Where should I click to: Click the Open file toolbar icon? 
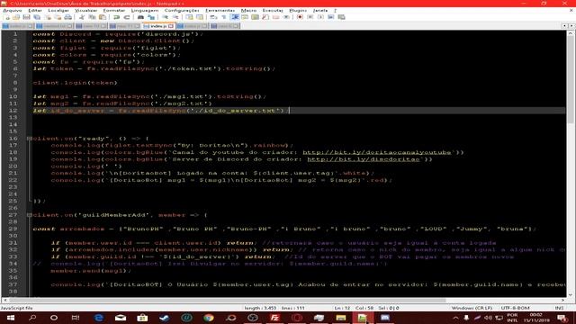(x=16, y=17)
